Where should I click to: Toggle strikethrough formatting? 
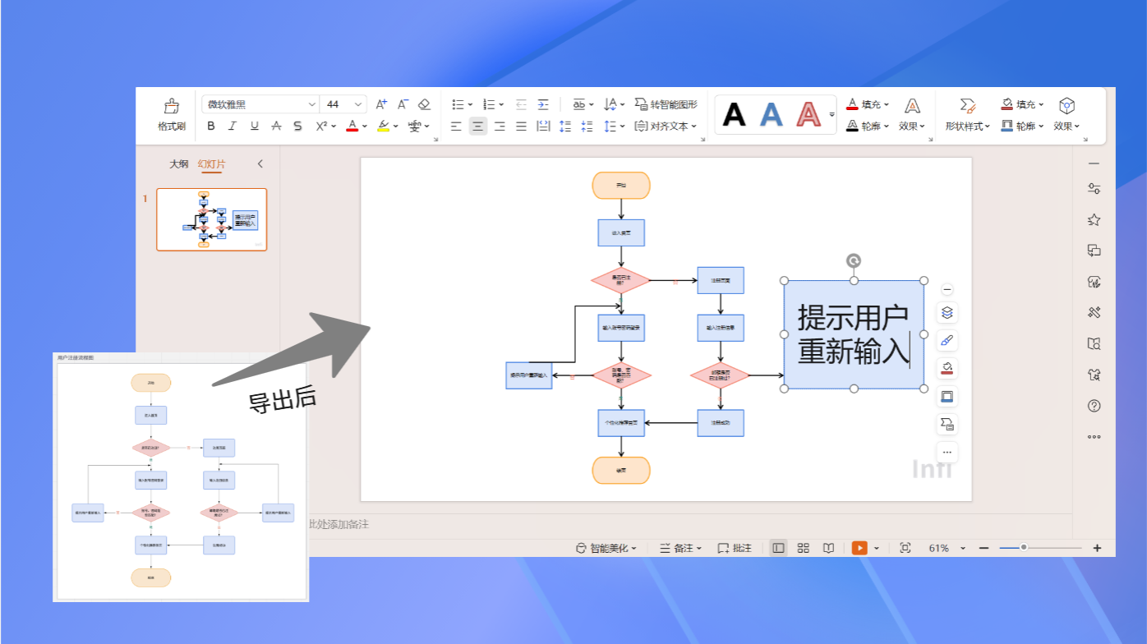click(276, 126)
